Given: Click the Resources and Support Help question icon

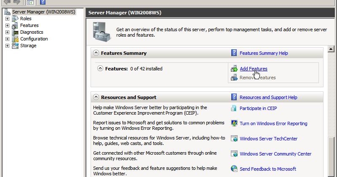Looking at the screenshot, I should point(234,97).
